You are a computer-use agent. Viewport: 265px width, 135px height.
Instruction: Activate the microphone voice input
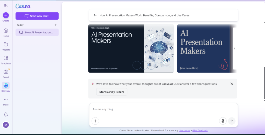pyautogui.click(x=223, y=121)
